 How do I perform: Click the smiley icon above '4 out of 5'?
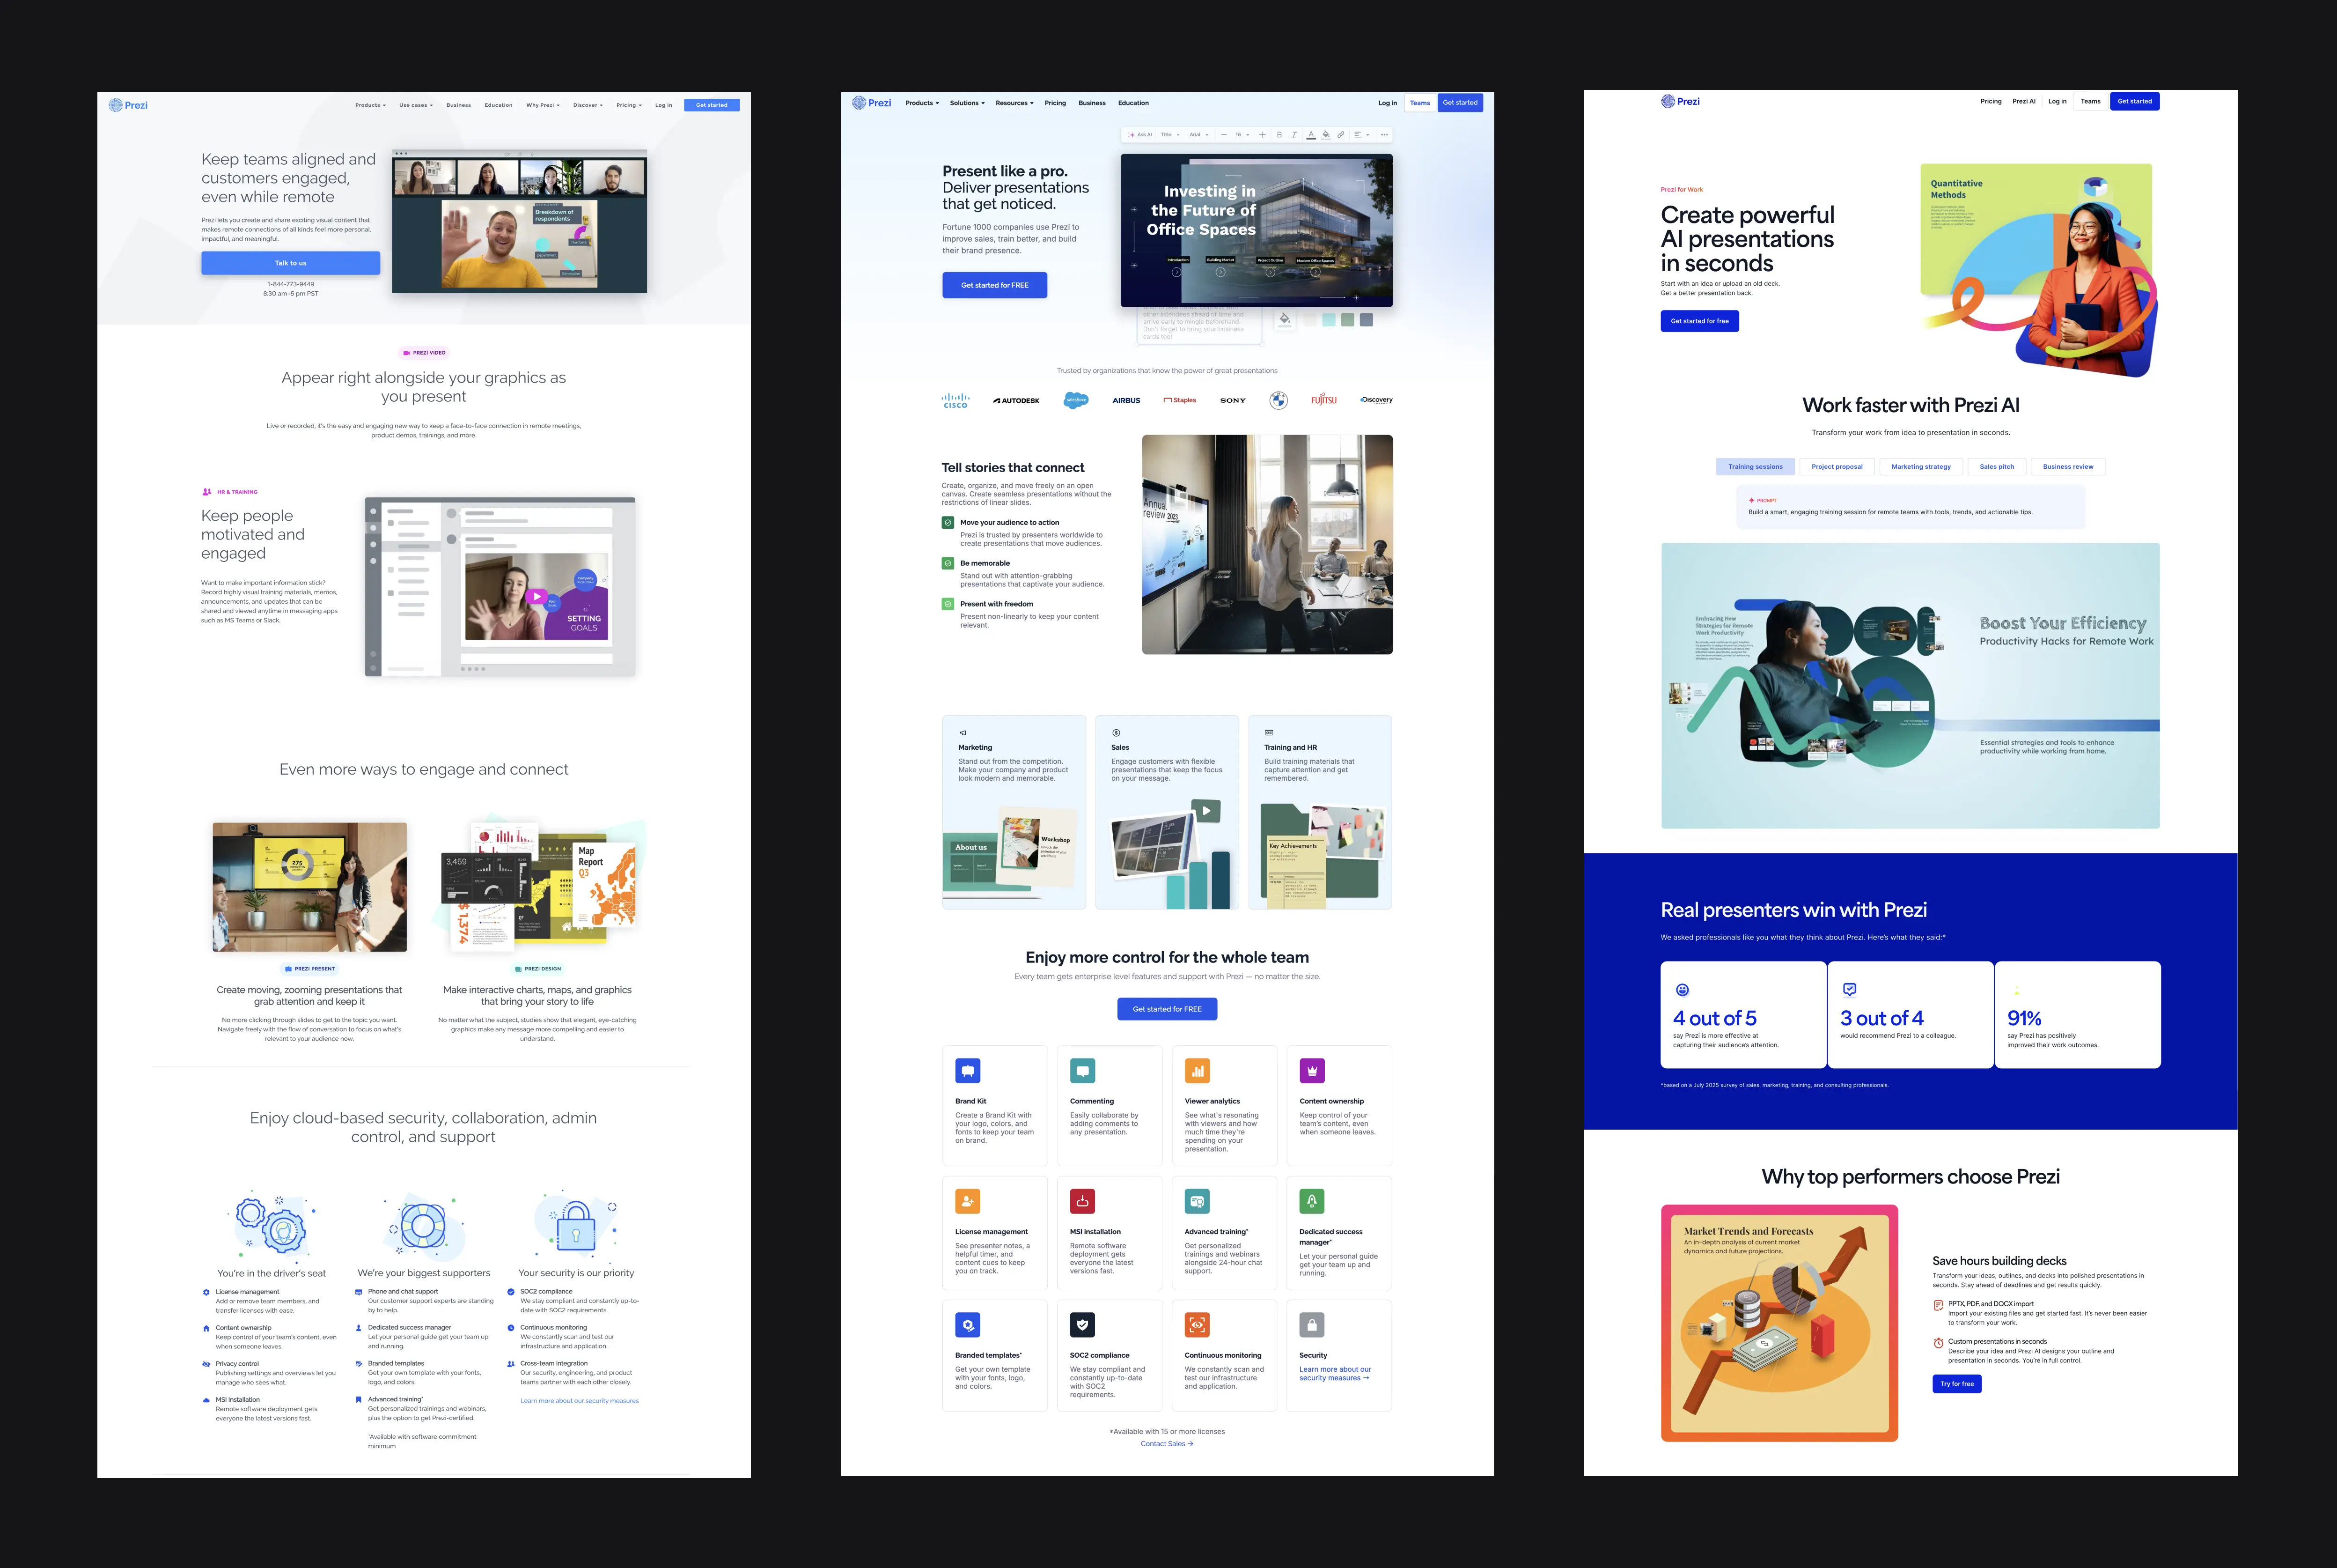tap(1682, 990)
